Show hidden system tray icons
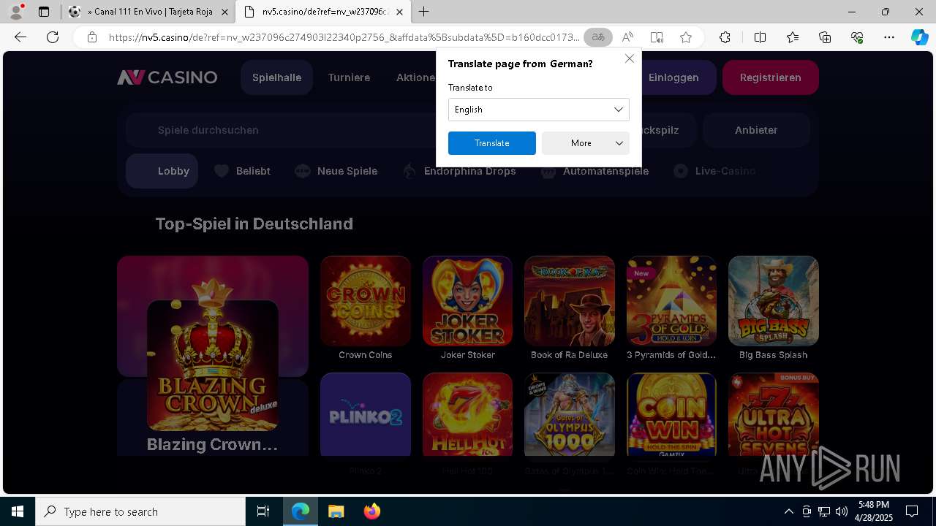Image resolution: width=936 pixels, height=526 pixels. [x=788, y=511]
